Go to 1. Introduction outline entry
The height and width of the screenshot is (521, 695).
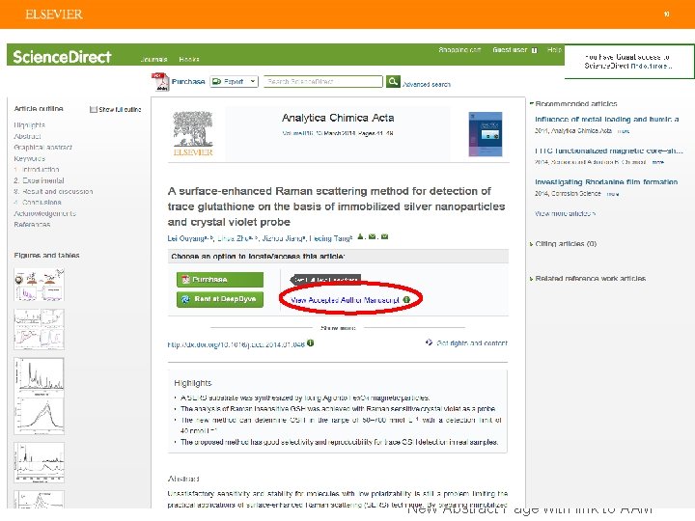point(37,170)
